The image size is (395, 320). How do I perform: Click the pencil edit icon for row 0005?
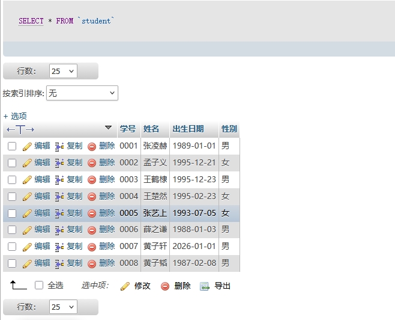click(x=27, y=214)
